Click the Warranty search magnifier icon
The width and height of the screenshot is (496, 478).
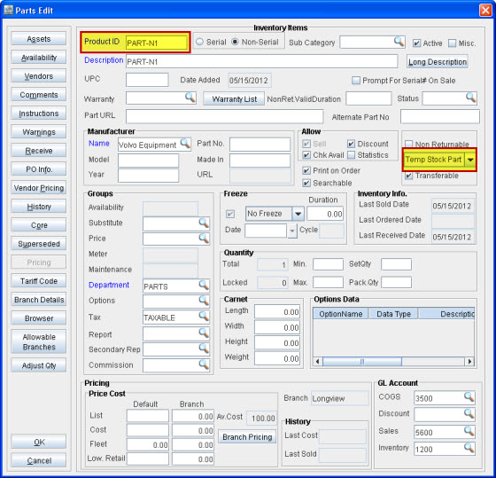[x=190, y=98]
